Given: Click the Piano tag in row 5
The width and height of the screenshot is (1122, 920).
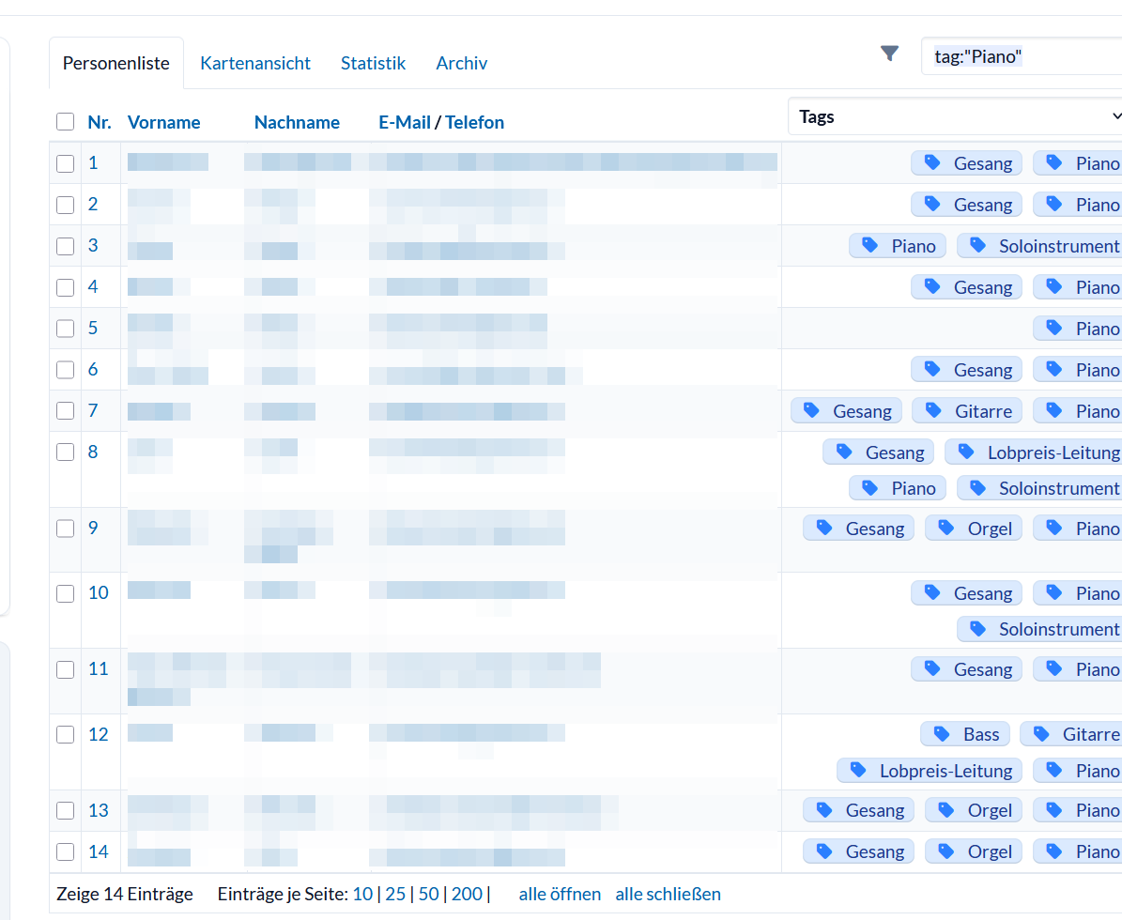Looking at the screenshot, I should tap(1078, 329).
